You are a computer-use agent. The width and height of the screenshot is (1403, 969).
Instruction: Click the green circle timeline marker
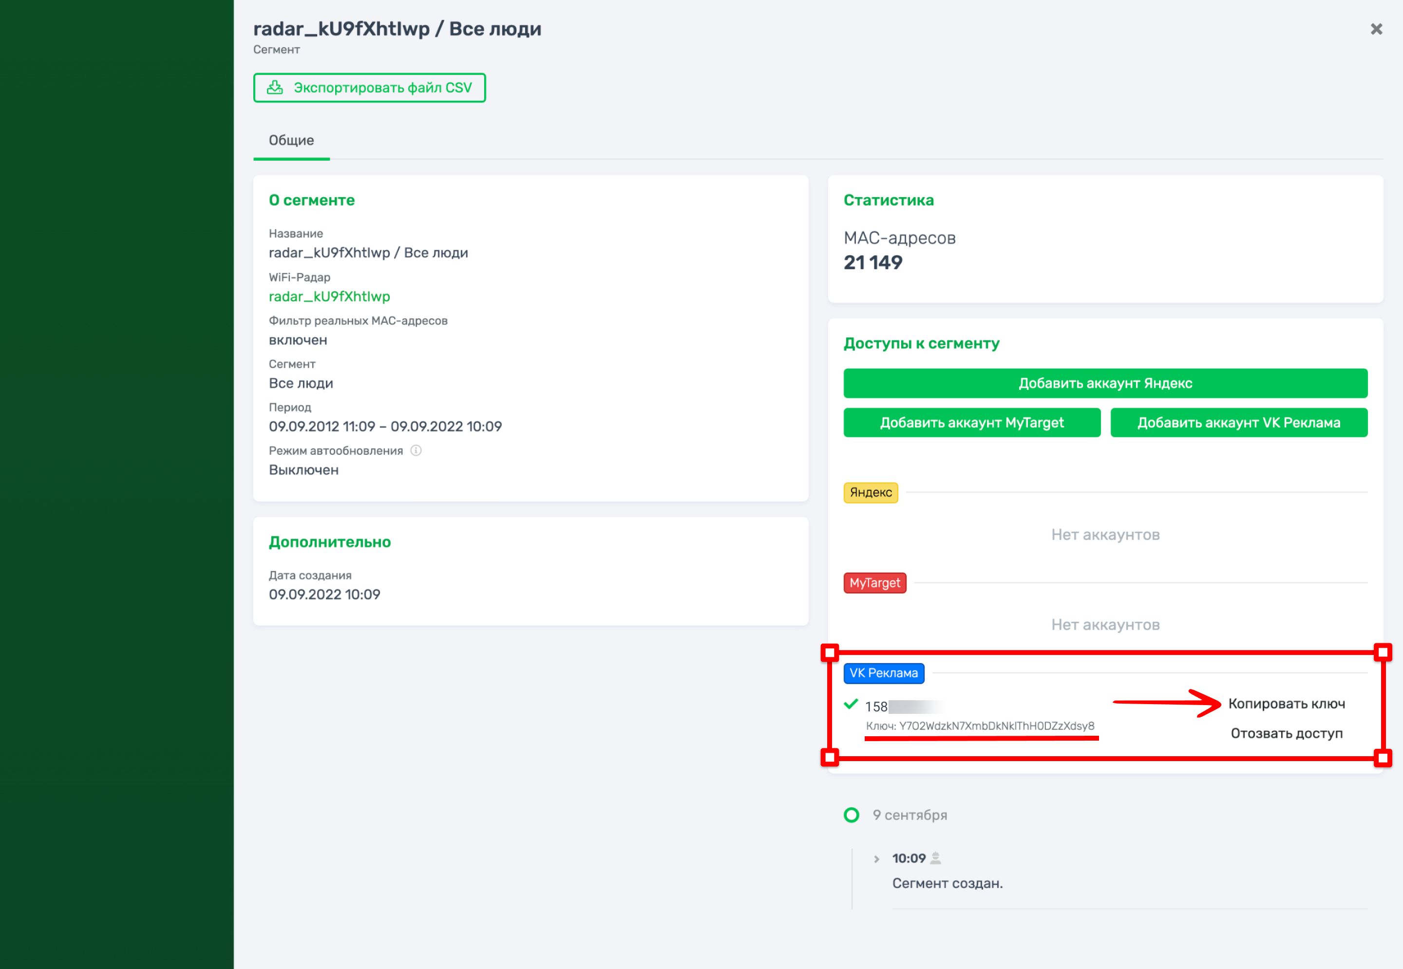(852, 815)
